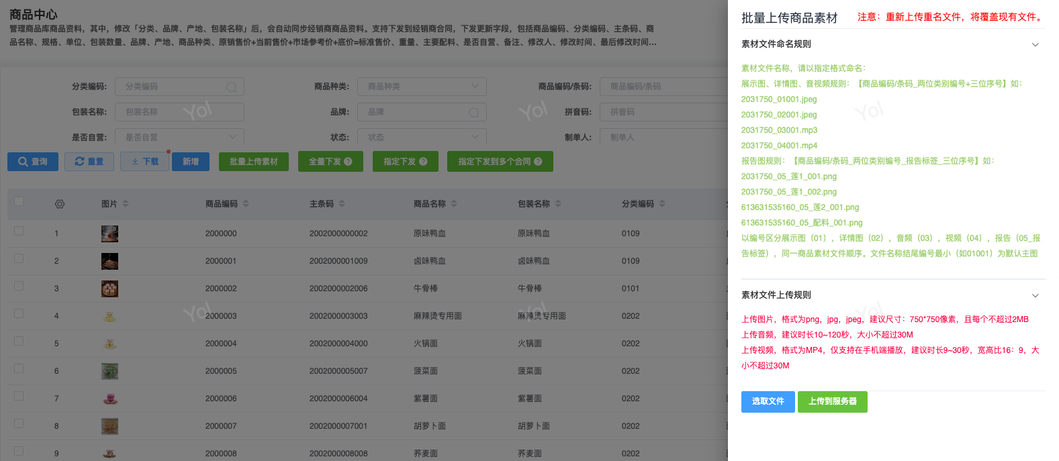Open the 商品种类 dropdown
The height and width of the screenshot is (461, 1059).
[422, 87]
